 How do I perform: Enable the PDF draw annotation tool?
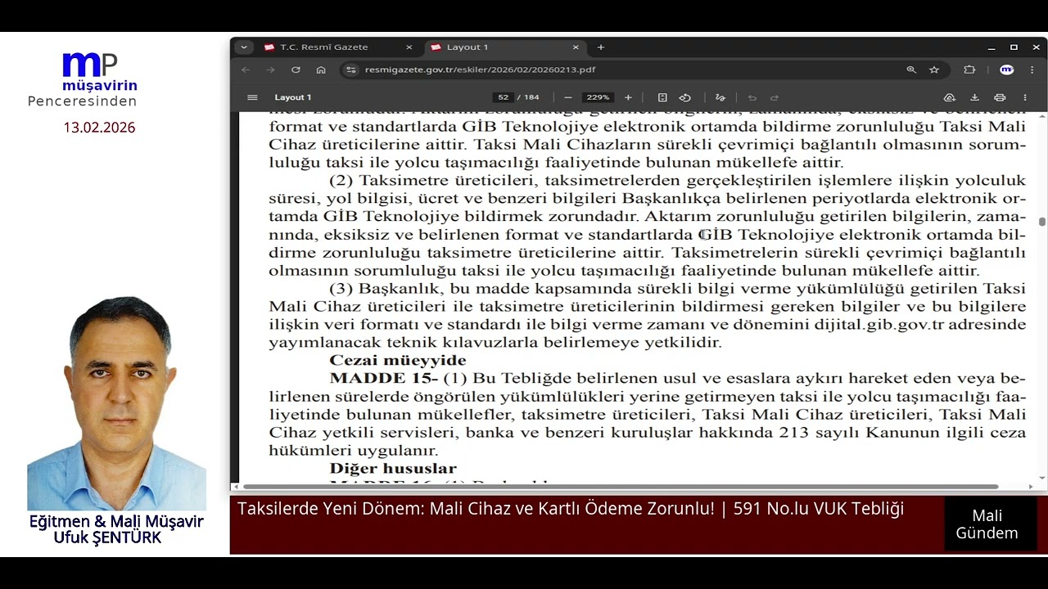pyautogui.click(x=720, y=97)
